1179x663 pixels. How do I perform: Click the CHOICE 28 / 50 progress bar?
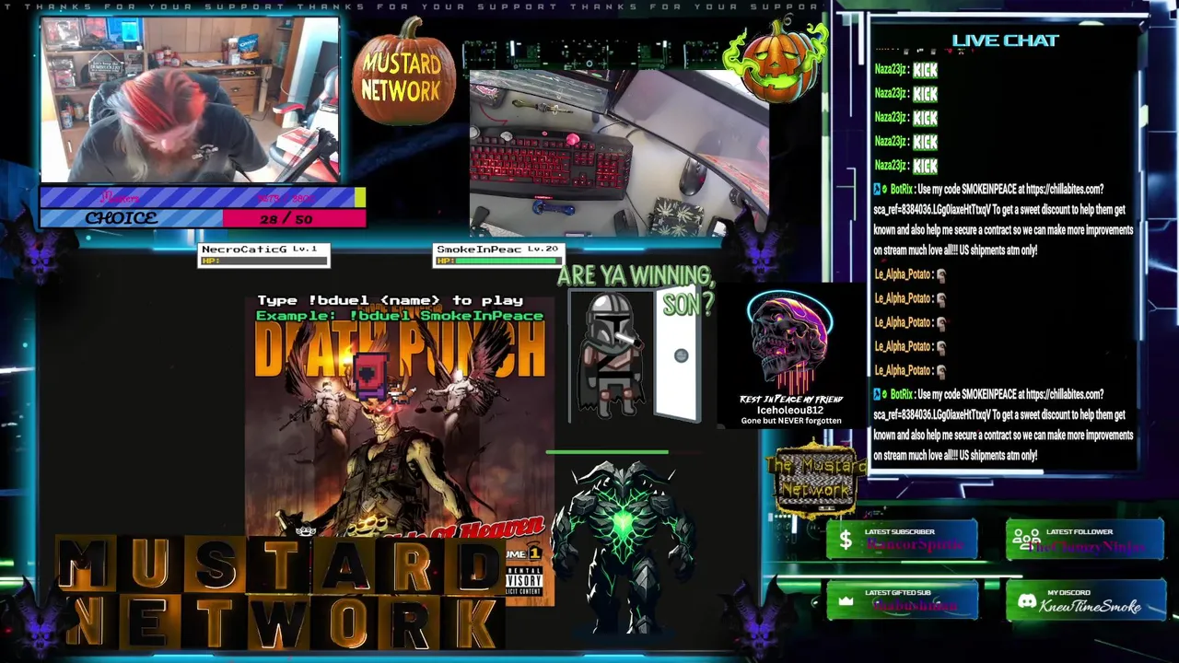[x=202, y=218]
